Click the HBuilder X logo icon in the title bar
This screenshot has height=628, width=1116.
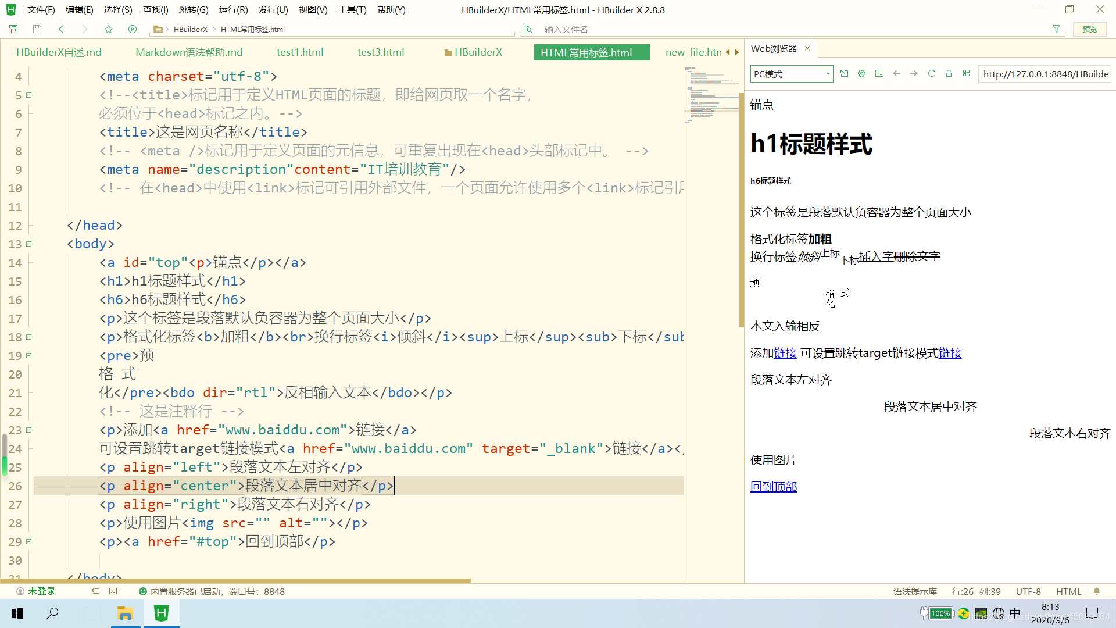point(11,10)
